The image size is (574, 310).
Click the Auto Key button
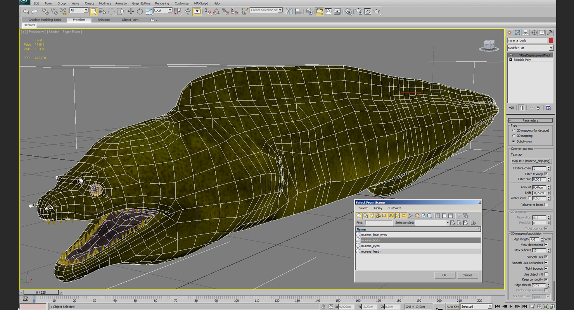click(452, 307)
